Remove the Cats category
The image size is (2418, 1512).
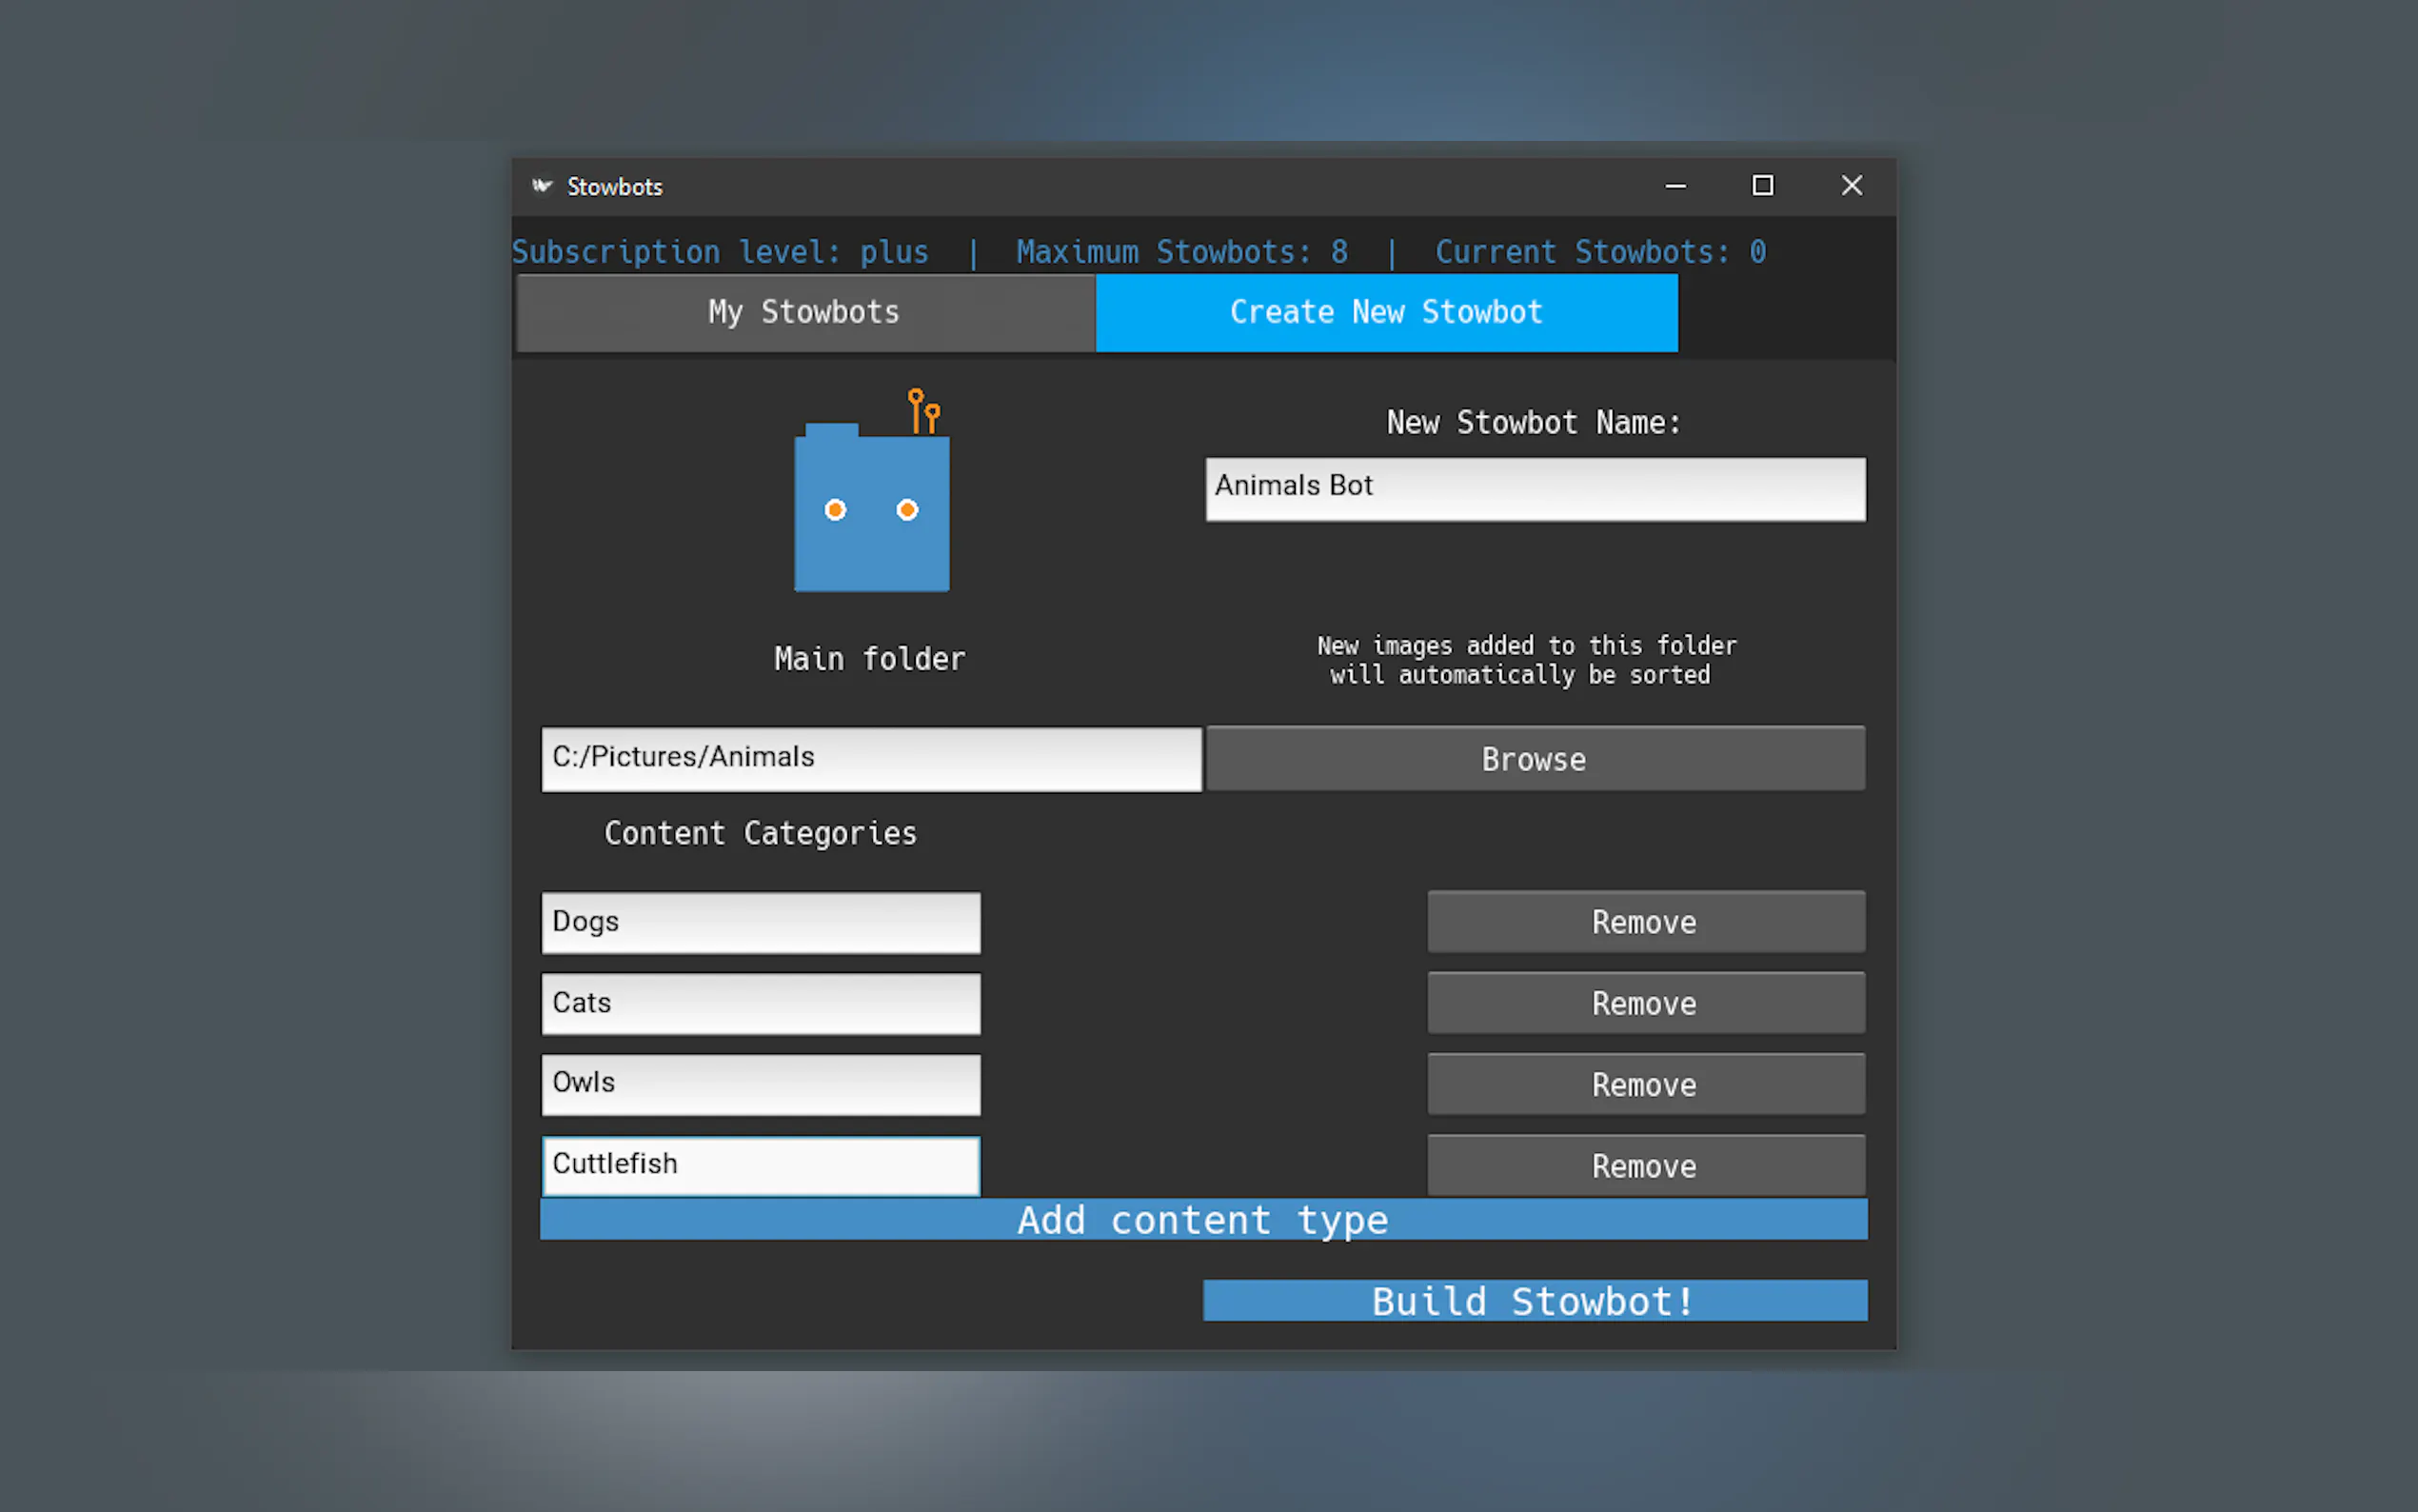pos(1644,1003)
